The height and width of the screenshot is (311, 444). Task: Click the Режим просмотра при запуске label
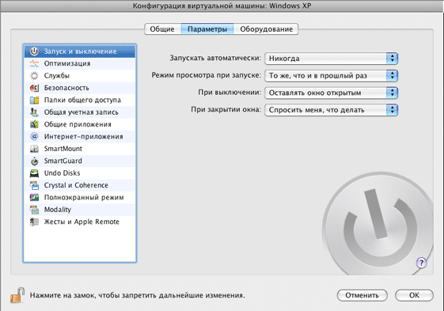[x=206, y=75]
